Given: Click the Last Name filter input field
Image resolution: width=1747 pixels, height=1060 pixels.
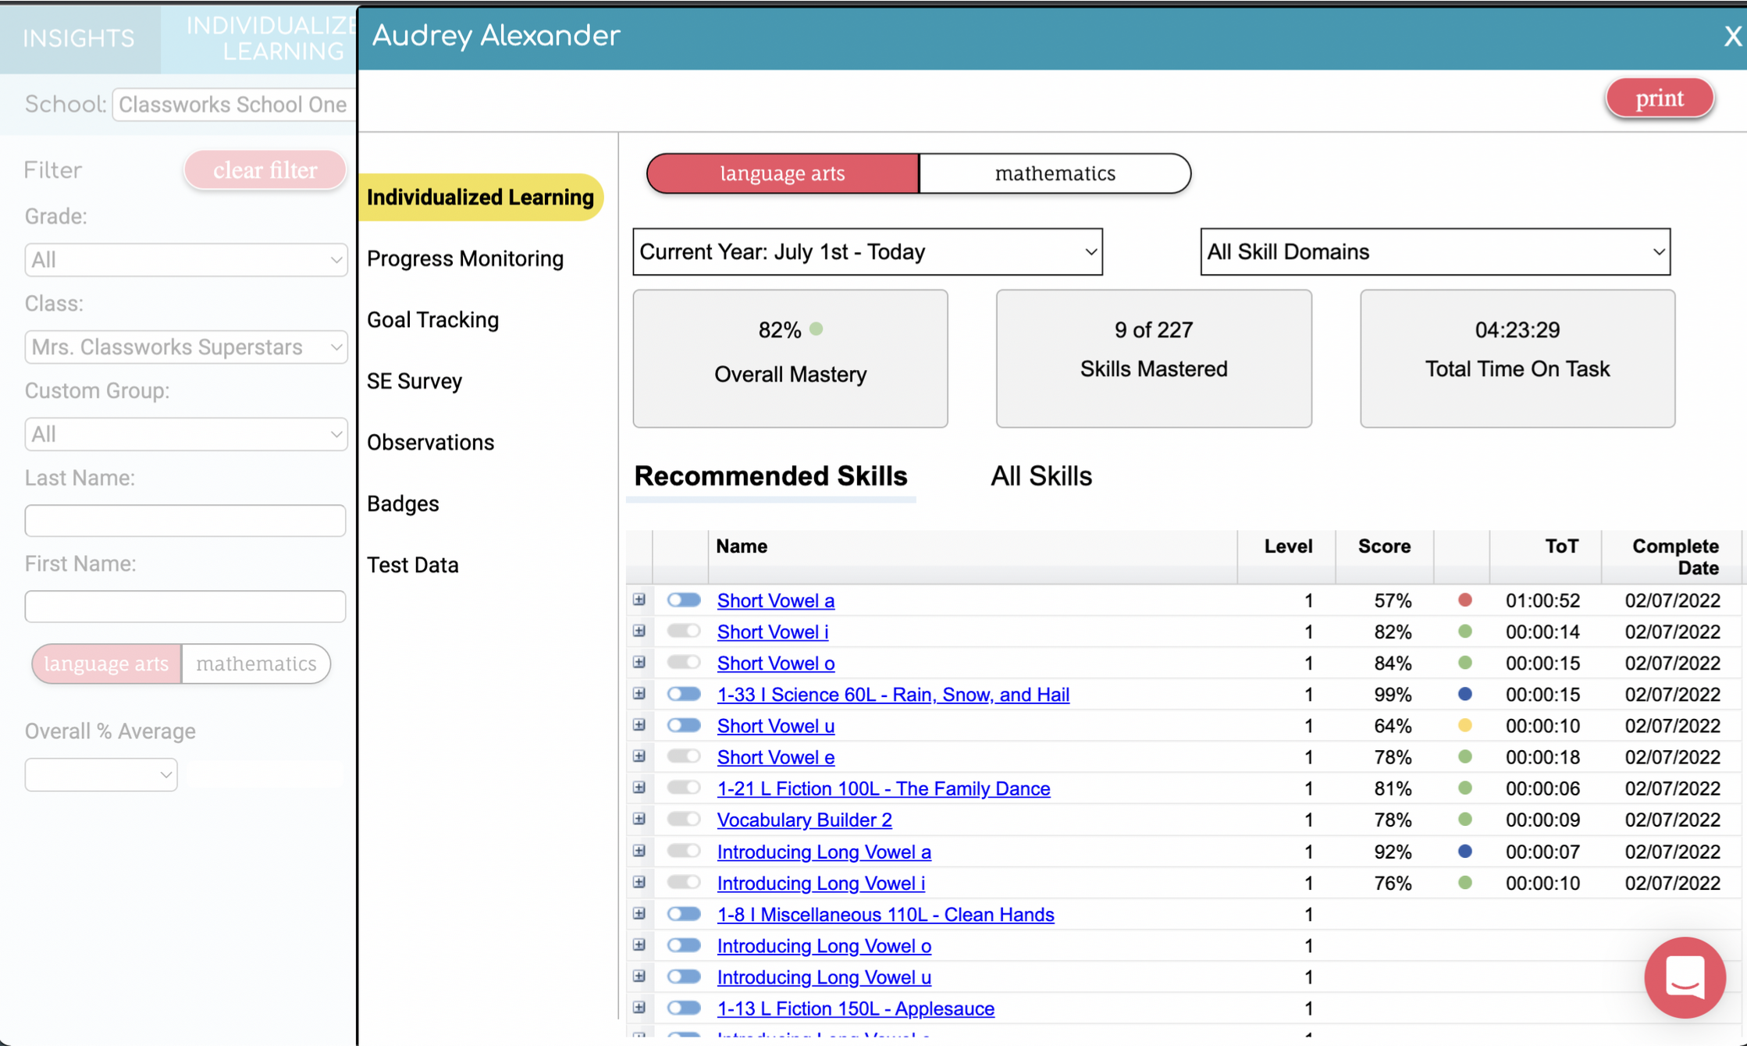Looking at the screenshot, I should [185, 521].
